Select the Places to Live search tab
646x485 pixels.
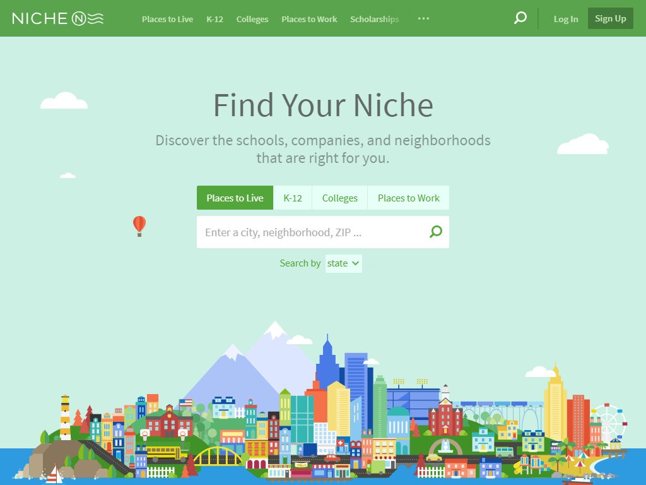[x=235, y=198]
